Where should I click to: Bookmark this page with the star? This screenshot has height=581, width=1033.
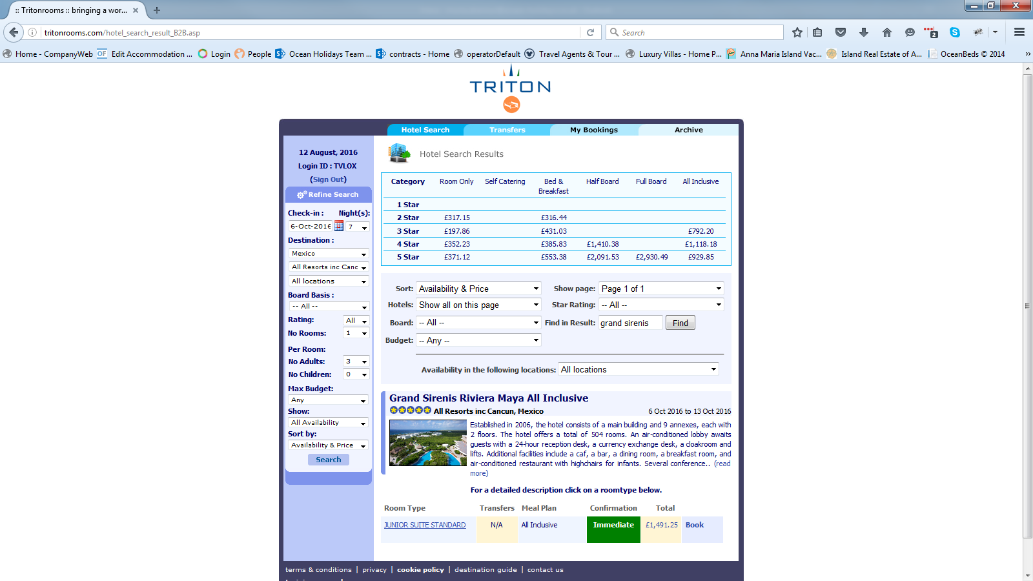point(797,32)
